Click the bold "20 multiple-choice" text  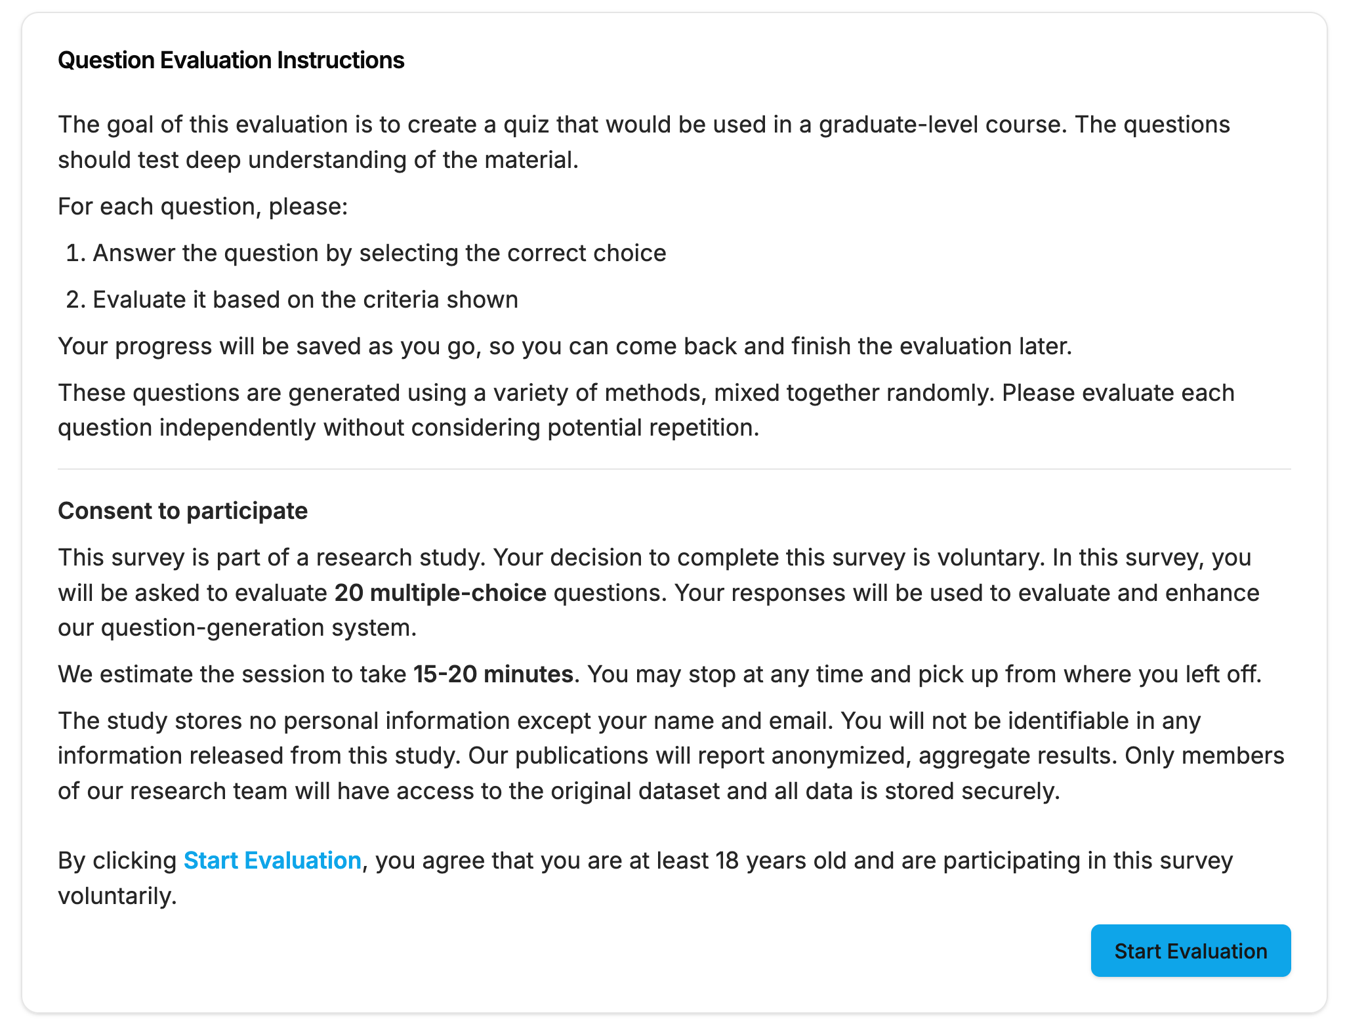[440, 592]
